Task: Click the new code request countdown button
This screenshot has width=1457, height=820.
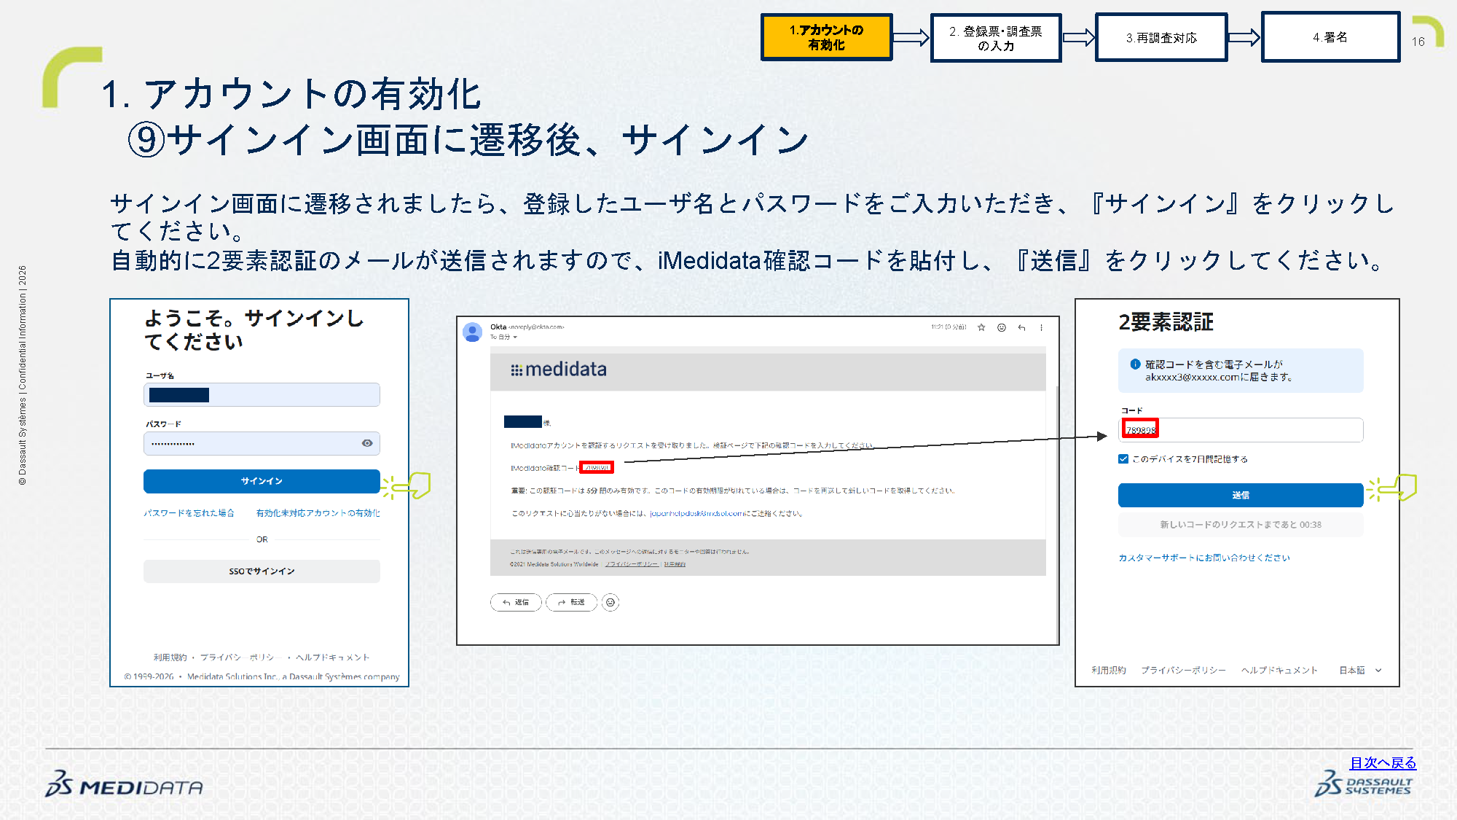Action: point(1241,525)
